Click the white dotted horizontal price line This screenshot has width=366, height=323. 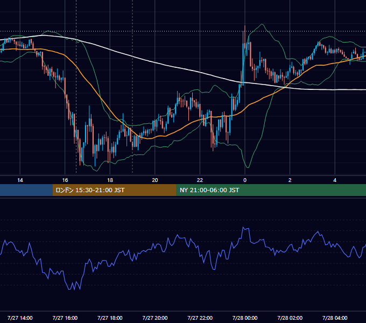point(183,31)
